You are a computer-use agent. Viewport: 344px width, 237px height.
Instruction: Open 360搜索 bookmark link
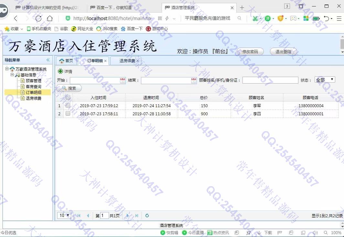tap(107, 29)
